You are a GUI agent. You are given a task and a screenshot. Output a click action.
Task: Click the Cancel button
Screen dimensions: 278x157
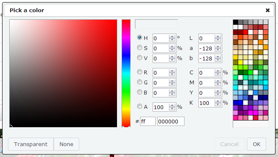click(x=229, y=144)
